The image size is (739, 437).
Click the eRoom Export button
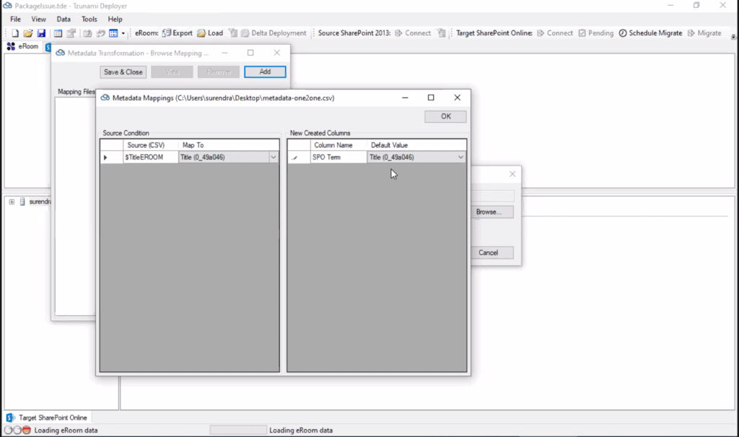click(178, 33)
